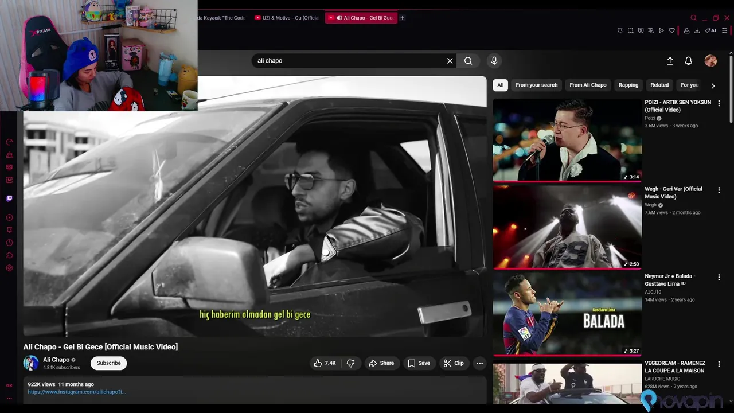Open History clock icon in sidebar
Image resolution: width=734 pixels, height=413 pixels.
pyautogui.click(x=9, y=243)
